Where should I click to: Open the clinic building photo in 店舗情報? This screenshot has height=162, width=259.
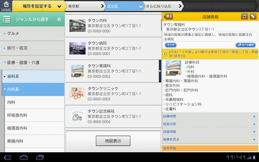[173, 68]
